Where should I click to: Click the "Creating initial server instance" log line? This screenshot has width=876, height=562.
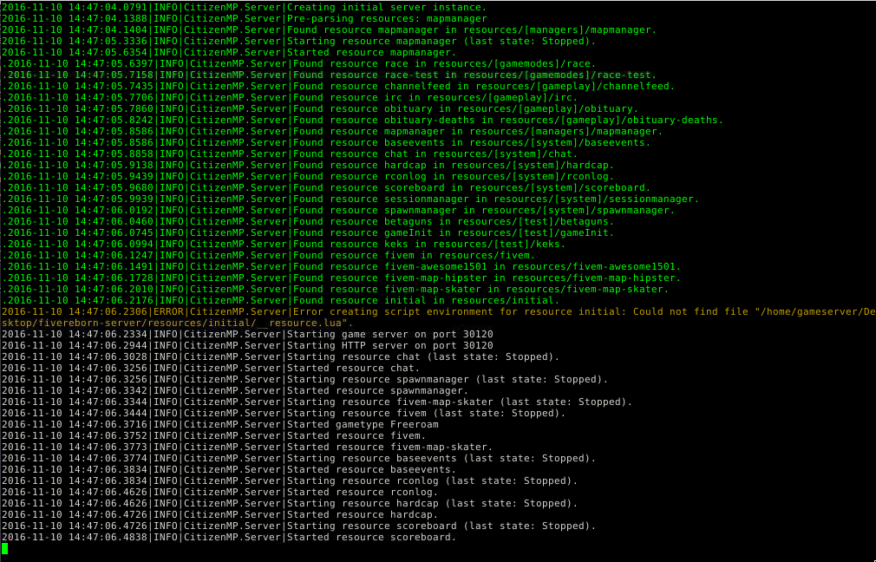pyautogui.click(x=244, y=7)
